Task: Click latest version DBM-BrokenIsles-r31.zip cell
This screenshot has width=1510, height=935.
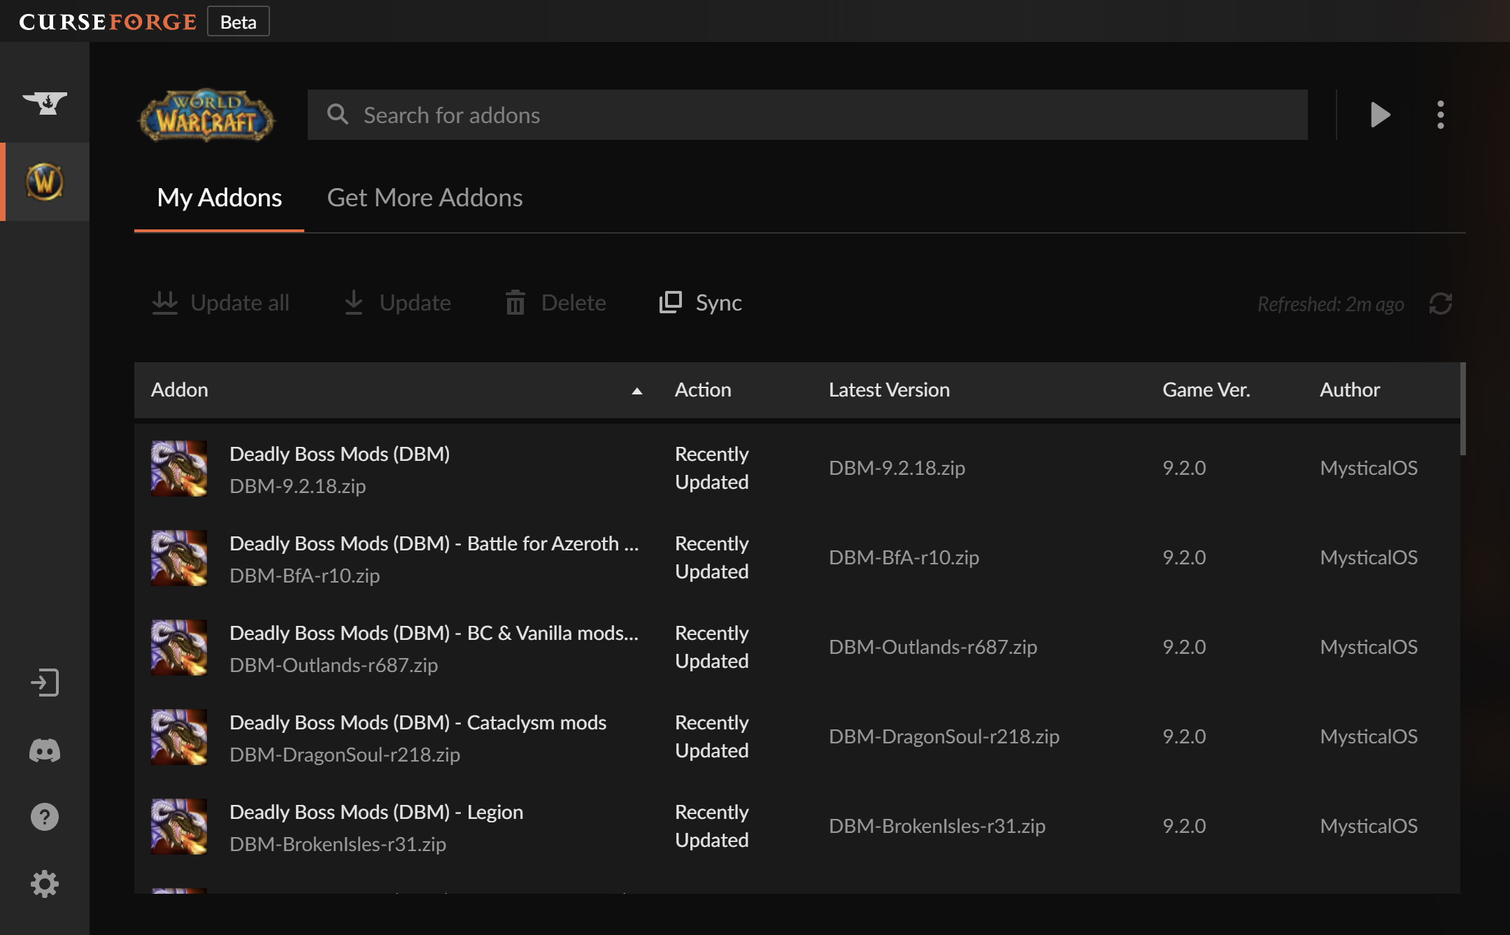Action: point(936,826)
